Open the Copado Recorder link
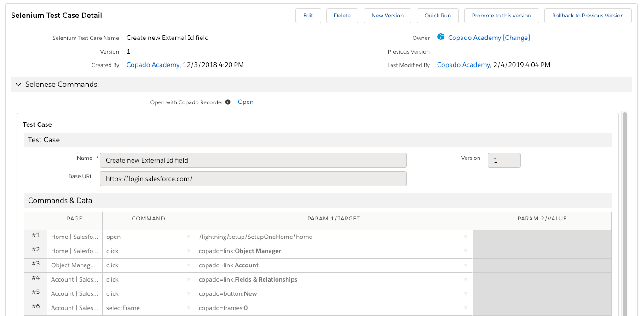The width and height of the screenshot is (640, 316). point(245,102)
